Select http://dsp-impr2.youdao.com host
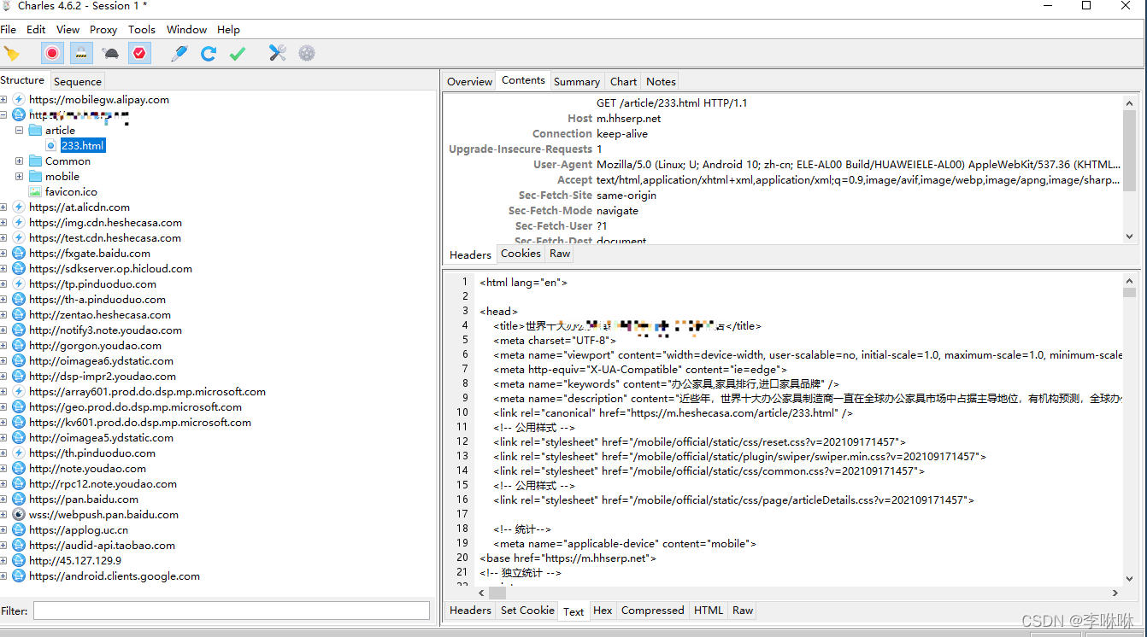Image resolution: width=1147 pixels, height=637 pixels. point(103,377)
